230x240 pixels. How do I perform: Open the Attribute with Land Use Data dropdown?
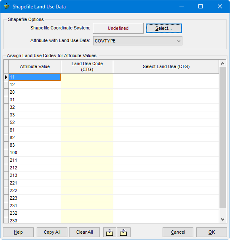click(x=138, y=41)
